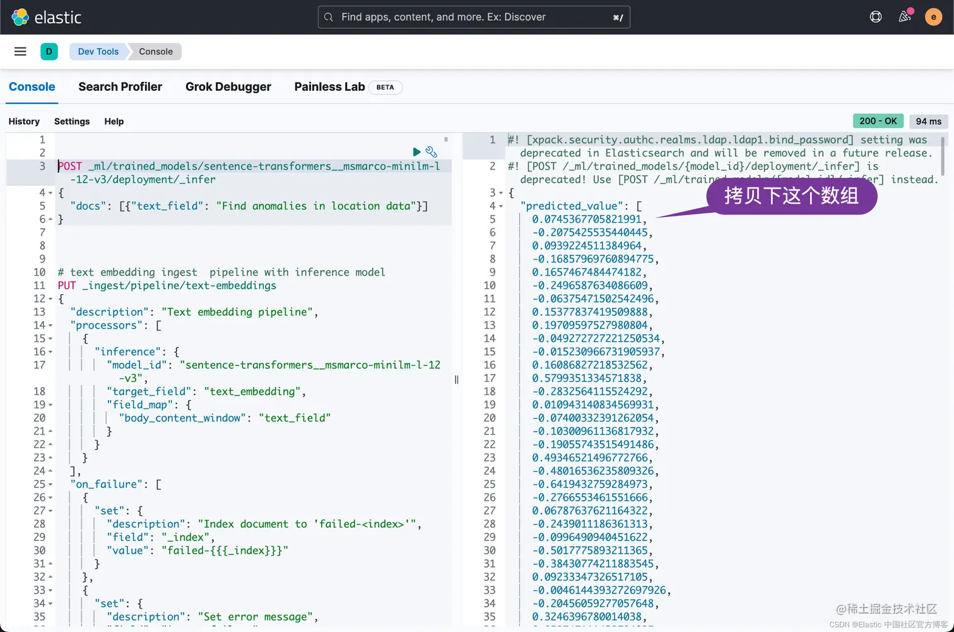The height and width of the screenshot is (632, 954).
Task: Click the 200 - OK status badge
Action: point(878,121)
